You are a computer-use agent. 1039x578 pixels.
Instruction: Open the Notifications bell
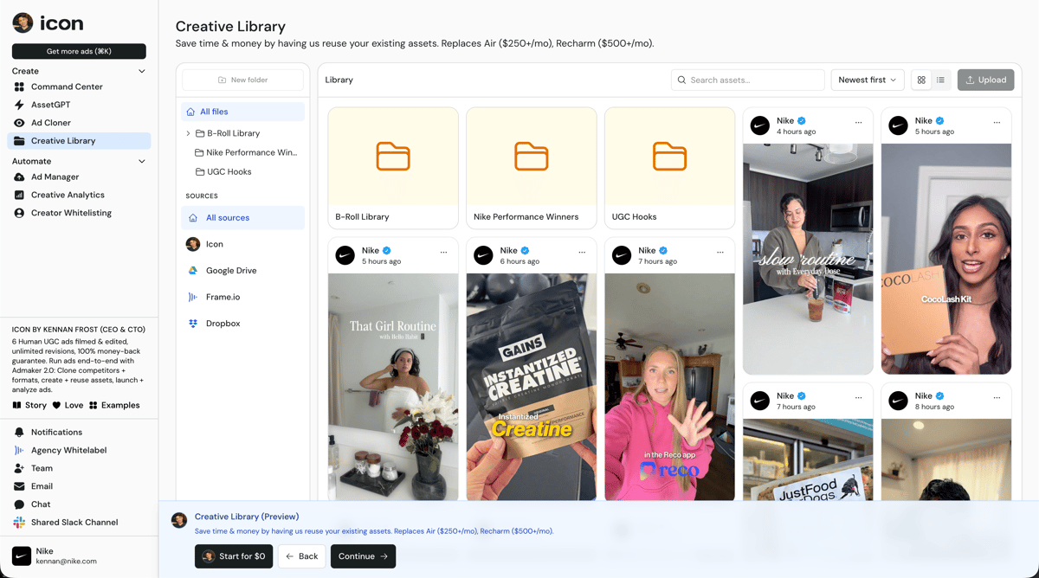(x=56, y=433)
